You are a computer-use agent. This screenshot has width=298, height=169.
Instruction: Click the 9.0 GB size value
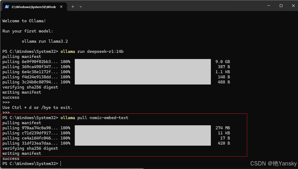(223, 62)
